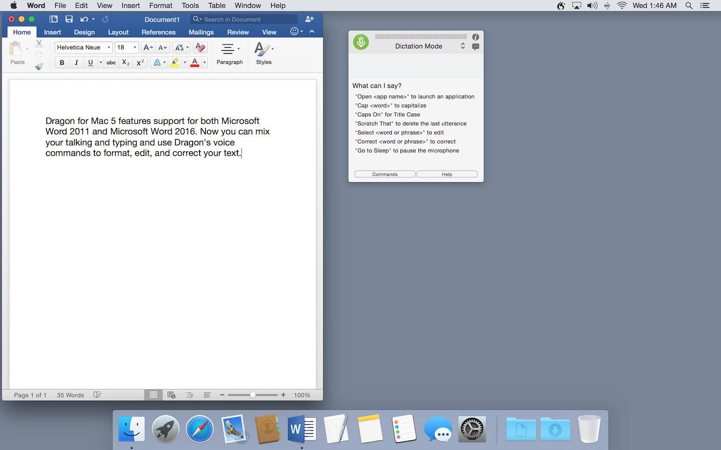Viewport: 721px width, 450px height.
Task: Click the Format Painter brush icon
Action: click(x=39, y=66)
